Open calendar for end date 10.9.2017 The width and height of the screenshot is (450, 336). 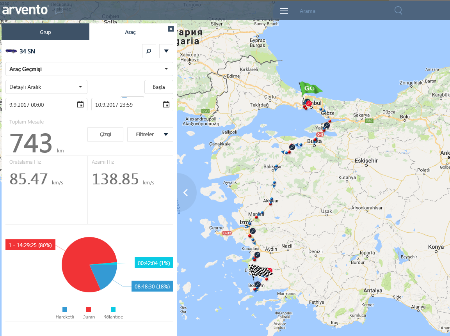tap(166, 104)
